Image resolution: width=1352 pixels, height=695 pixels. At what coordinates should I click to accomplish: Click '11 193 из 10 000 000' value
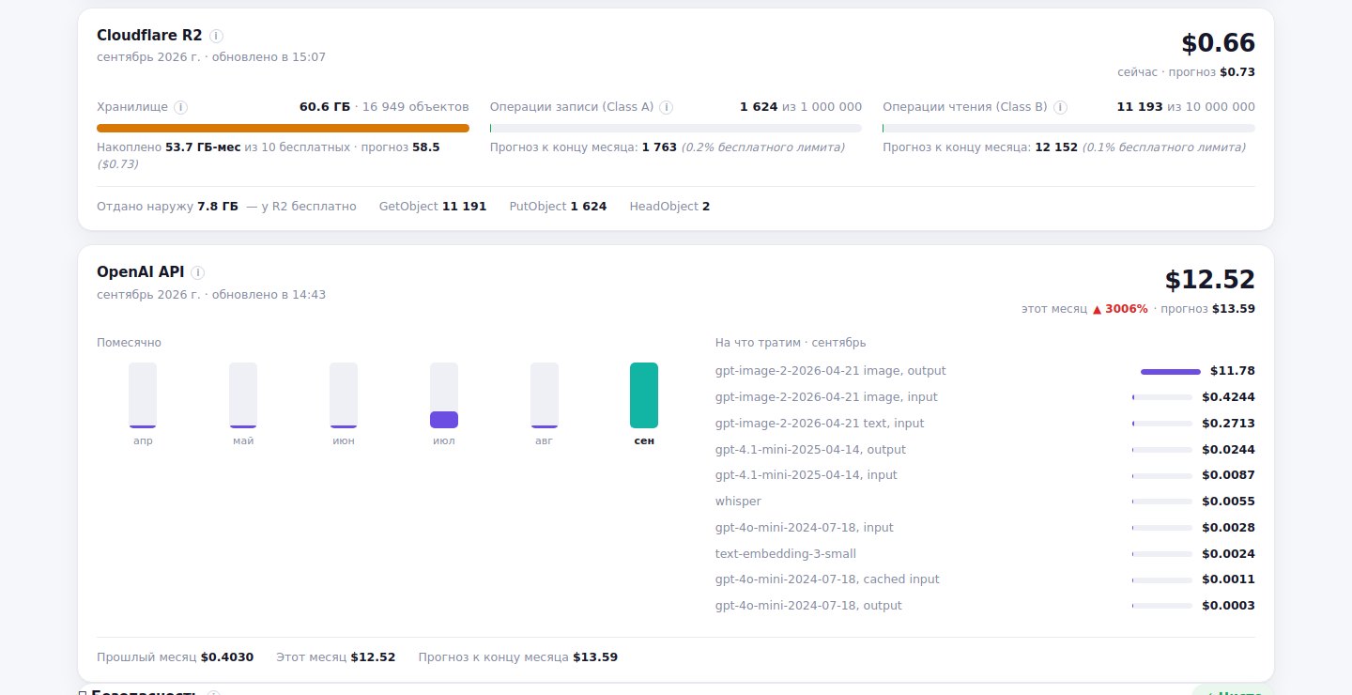(x=1186, y=107)
